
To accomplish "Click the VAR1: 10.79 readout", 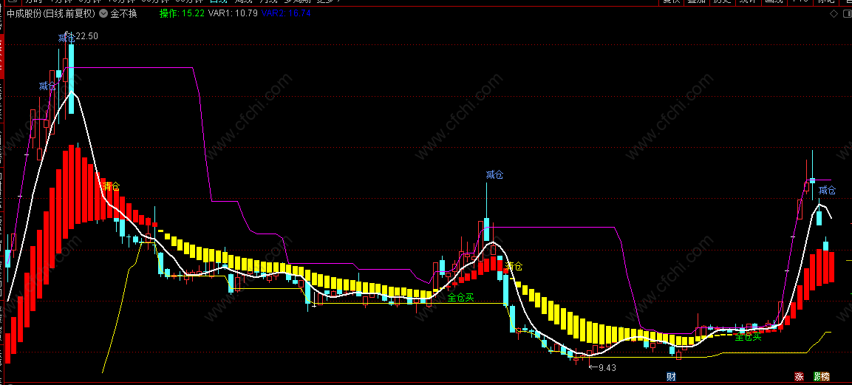I will coord(233,13).
